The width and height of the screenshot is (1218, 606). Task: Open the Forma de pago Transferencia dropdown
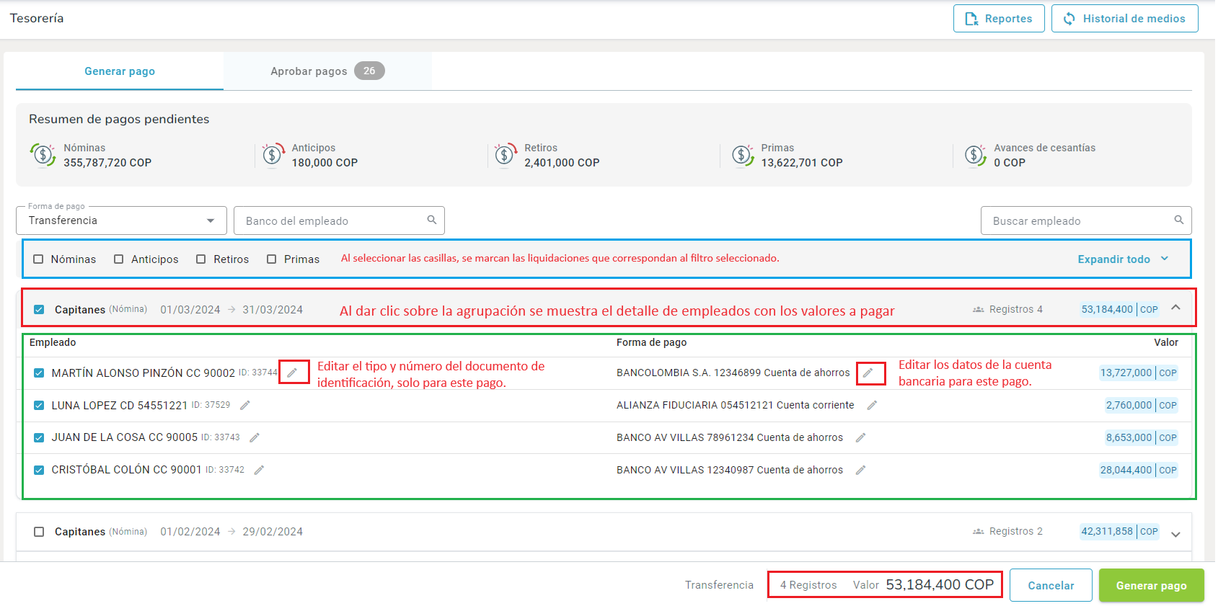click(121, 220)
